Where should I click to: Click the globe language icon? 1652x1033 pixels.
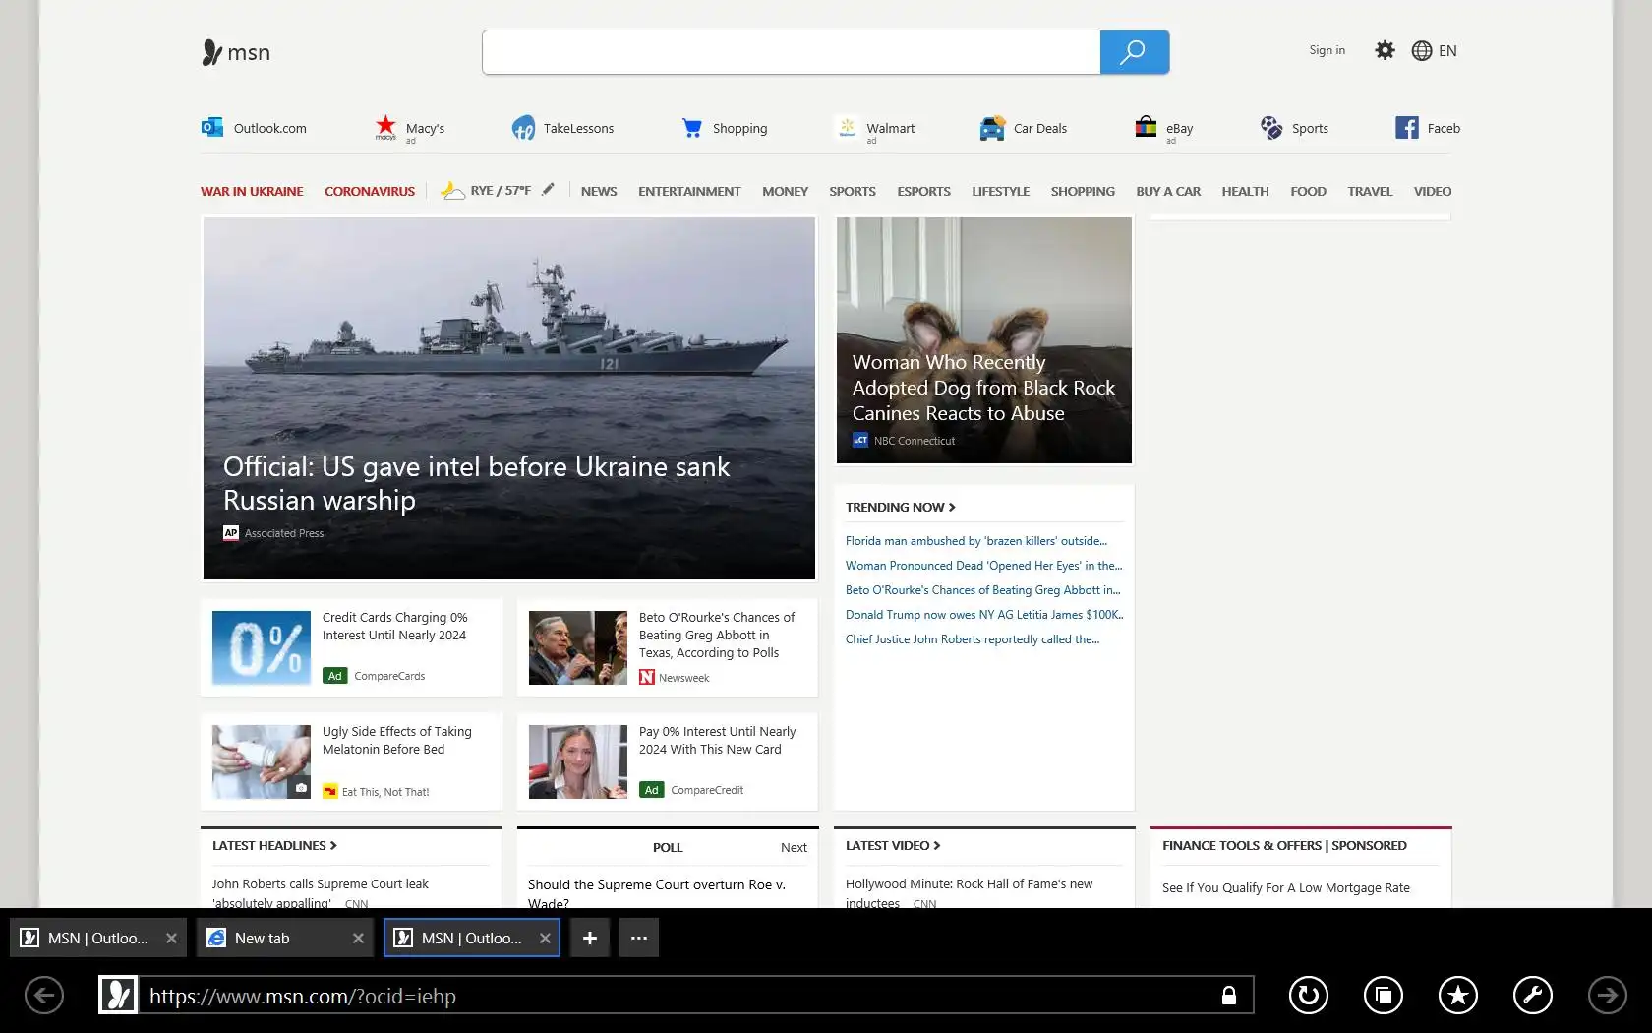pos(1422,50)
